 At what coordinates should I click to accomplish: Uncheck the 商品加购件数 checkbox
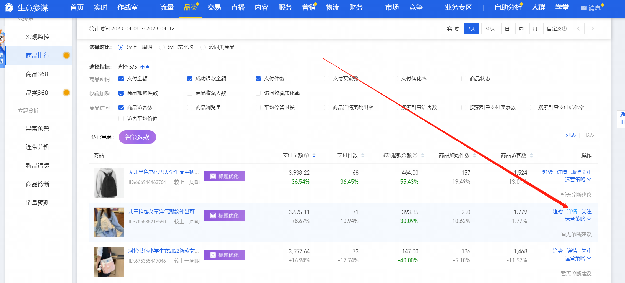[x=121, y=93]
